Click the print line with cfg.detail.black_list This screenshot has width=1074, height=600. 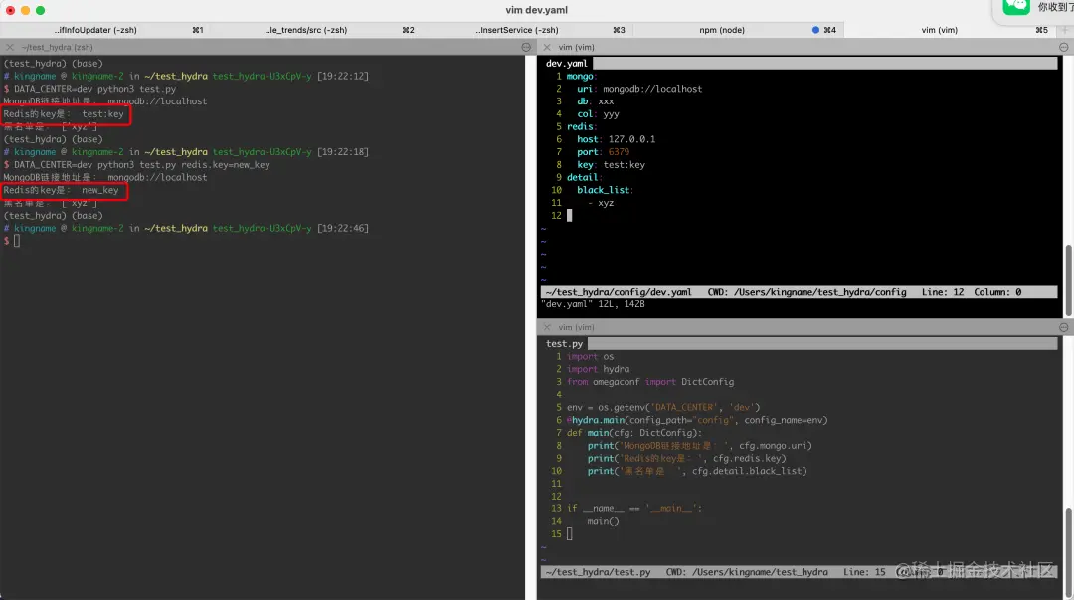696,471
